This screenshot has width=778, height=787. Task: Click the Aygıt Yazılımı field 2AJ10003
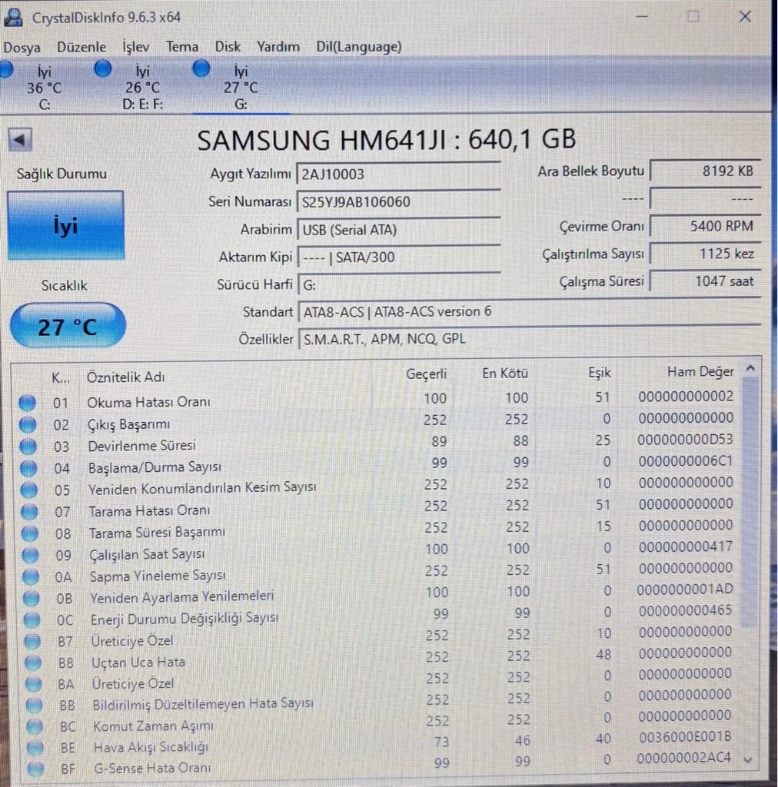[399, 174]
